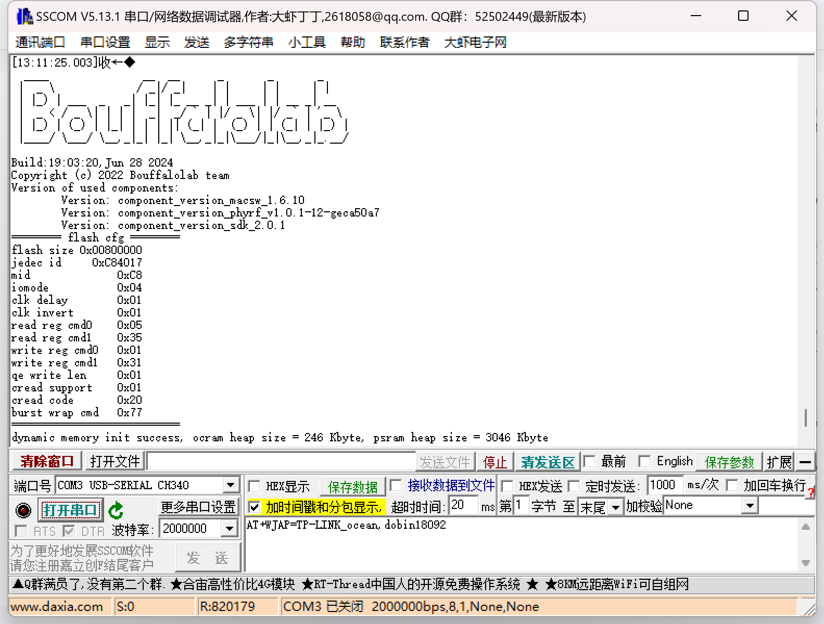Enable 接收数据到文件 checkbox
The width and height of the screenshot is (824, 624).
click(x=396, y=485)
